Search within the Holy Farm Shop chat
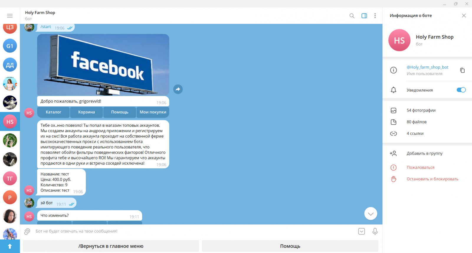Screen dimensions: 472x253 coord(352,16)
